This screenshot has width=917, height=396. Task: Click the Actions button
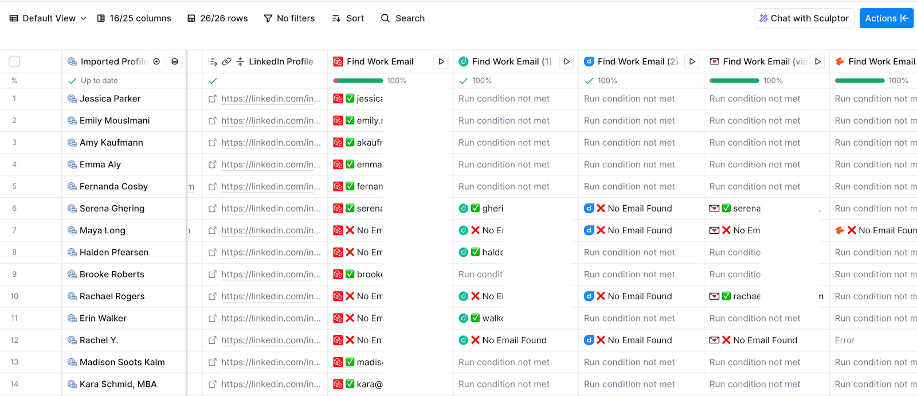pyautogui.click(x=887, y=18)
